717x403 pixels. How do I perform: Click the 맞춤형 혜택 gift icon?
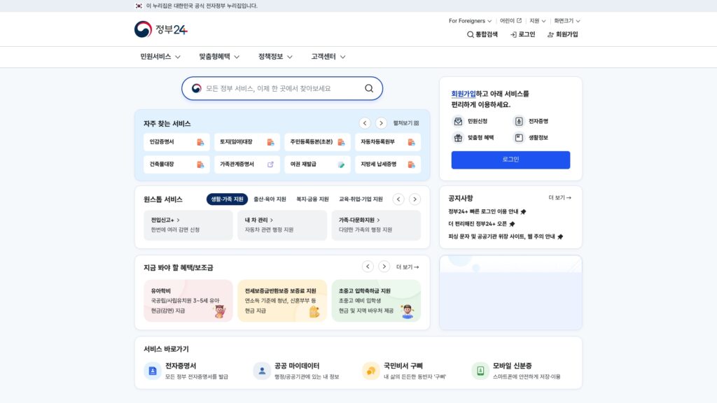click(458, 138)
